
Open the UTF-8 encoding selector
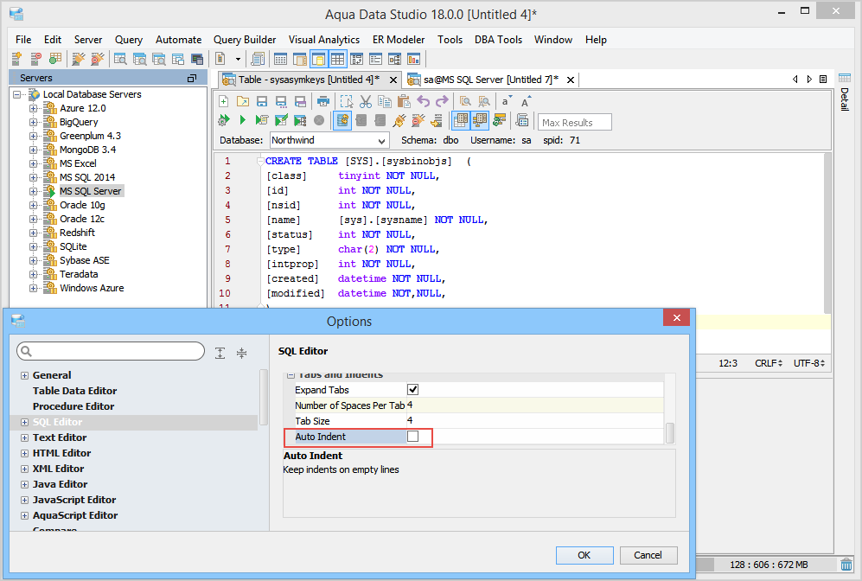[x=808, y=363]
